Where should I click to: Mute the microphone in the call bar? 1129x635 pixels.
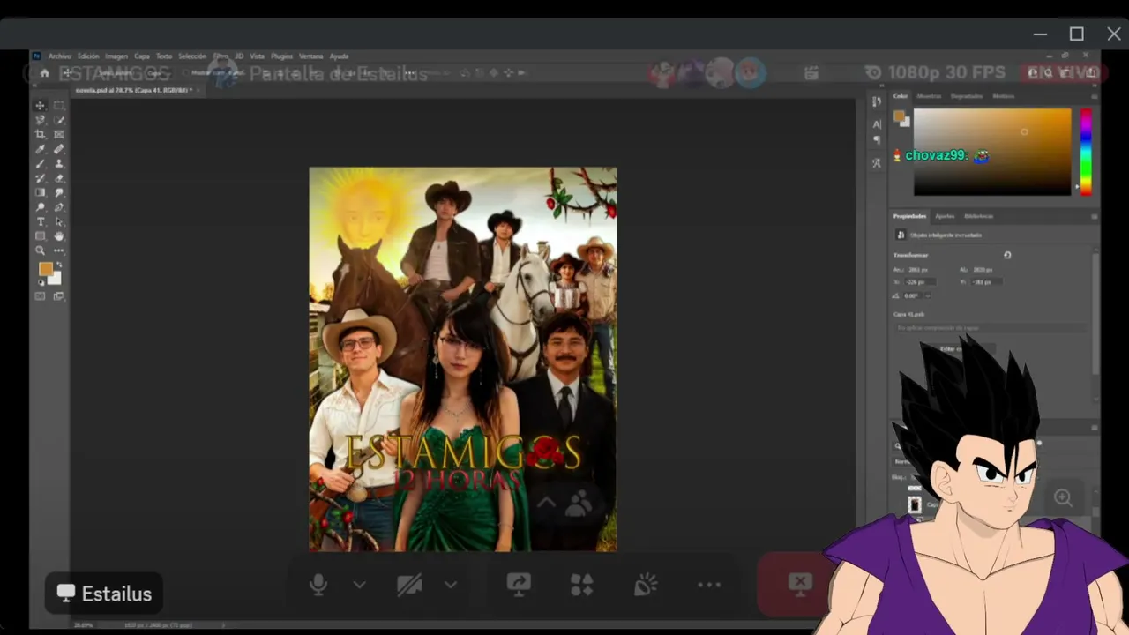pyautogui.click(x=318, y=584)
